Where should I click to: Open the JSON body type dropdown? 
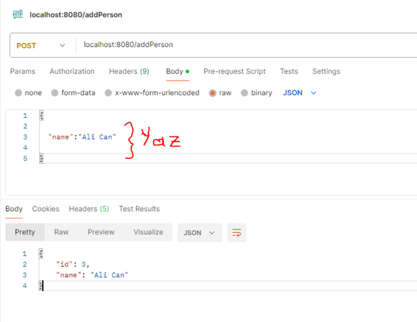[x=299, y=92]
